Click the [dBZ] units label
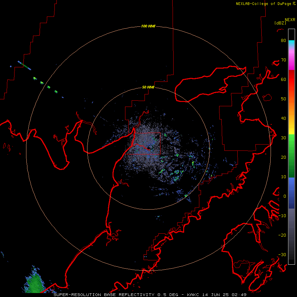 280,23
